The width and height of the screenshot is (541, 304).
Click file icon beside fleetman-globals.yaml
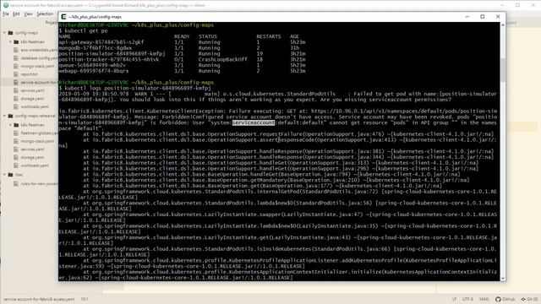click(16, 133)
